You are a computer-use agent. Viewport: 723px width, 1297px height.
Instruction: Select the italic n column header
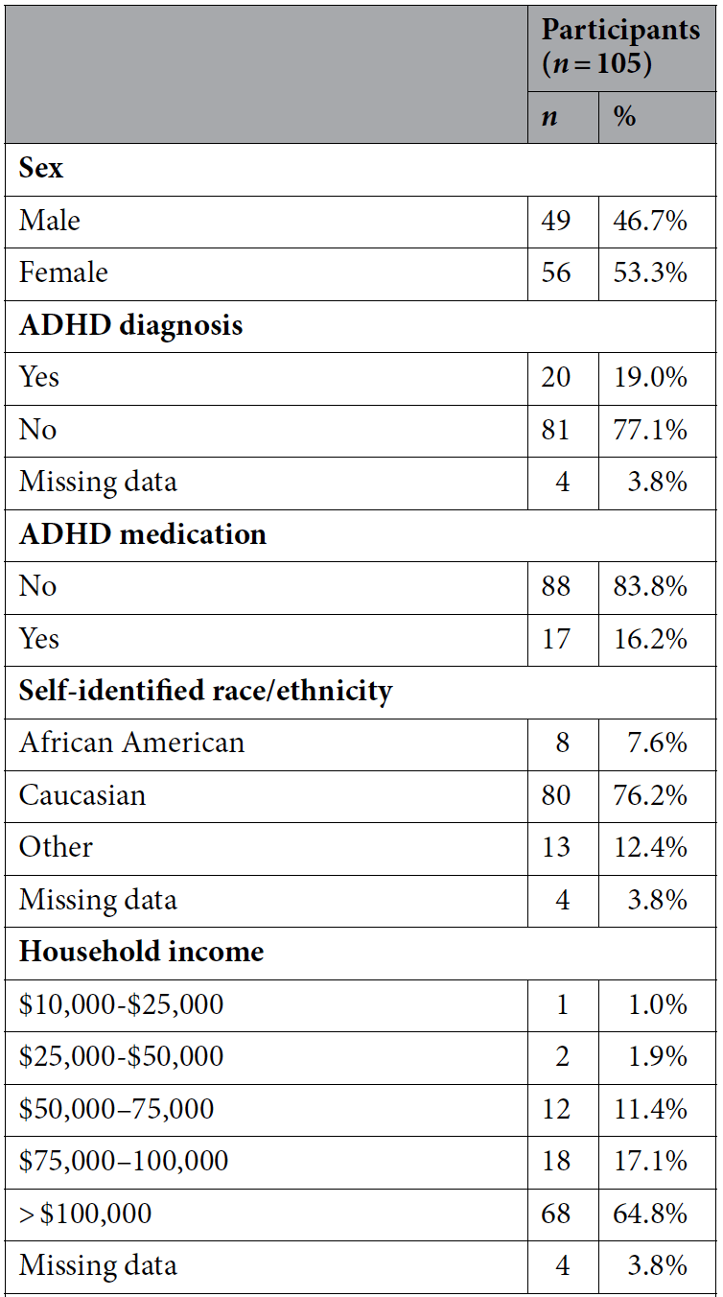(x=549, y=119)
